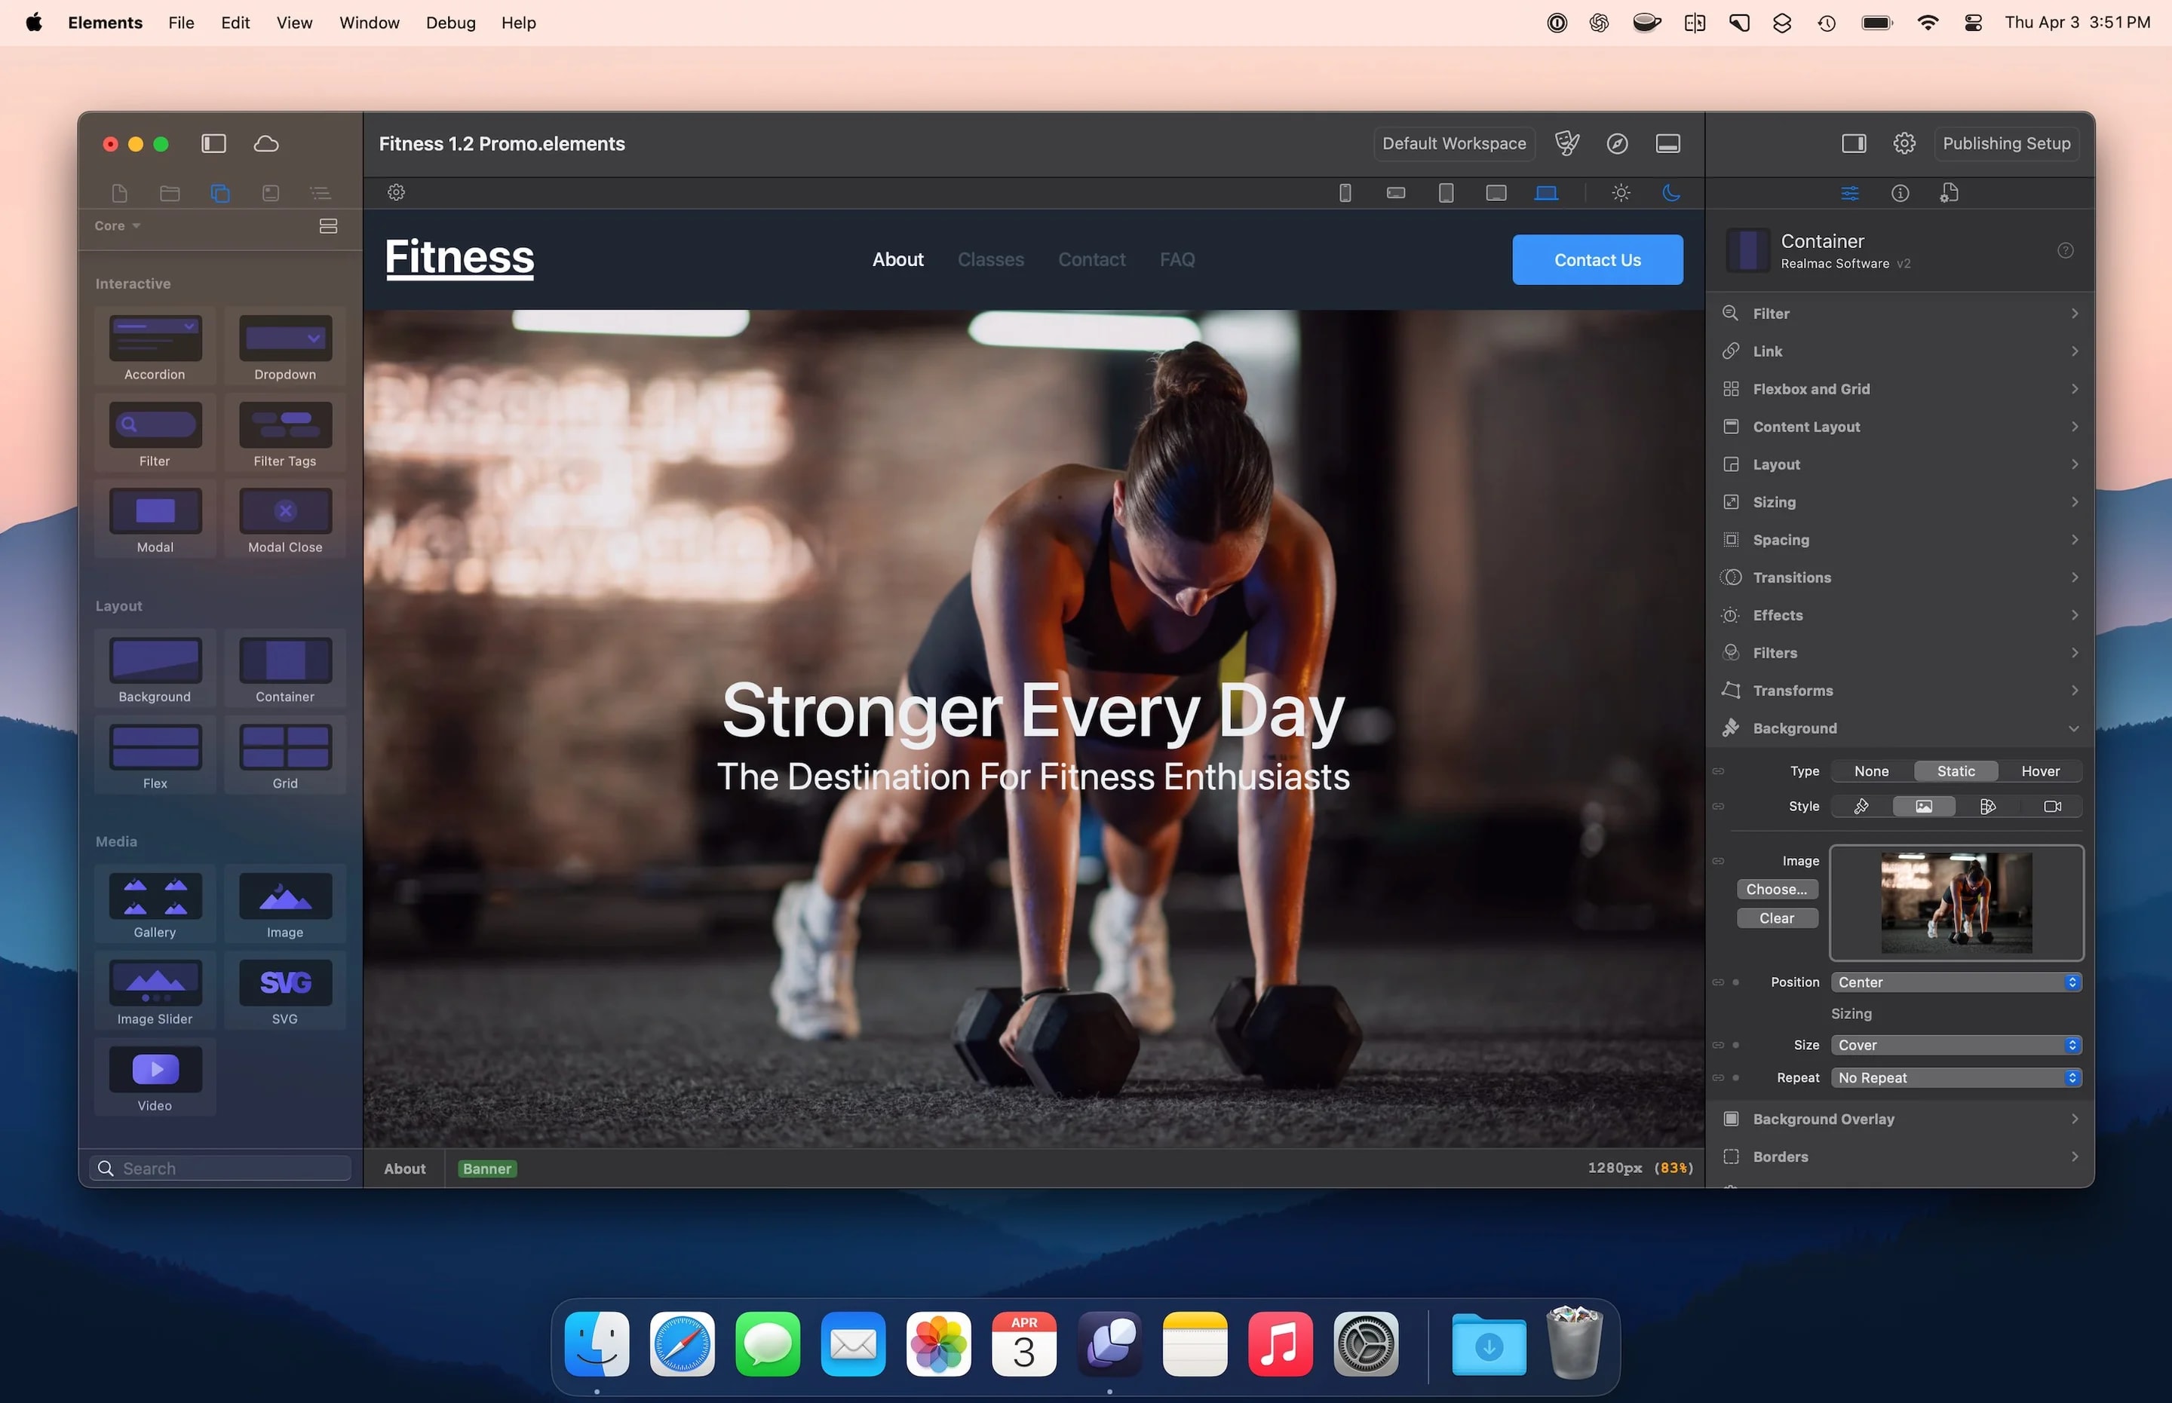Open the Repeat dropdown set to No Repeat
This screenshot has width=2172, height=1403.
1956,1079
